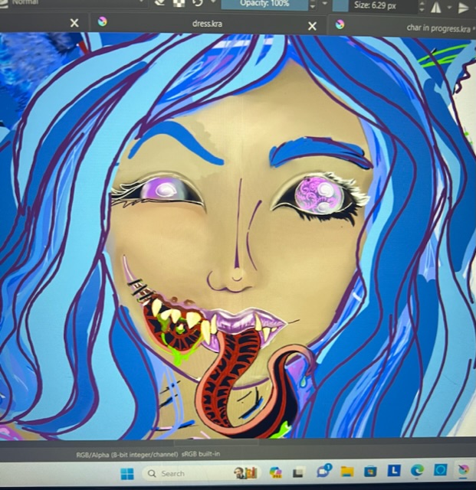Screen dimensions: 476x490
Task: Click the Size spinner arrows
Action: tap(421, 5)
